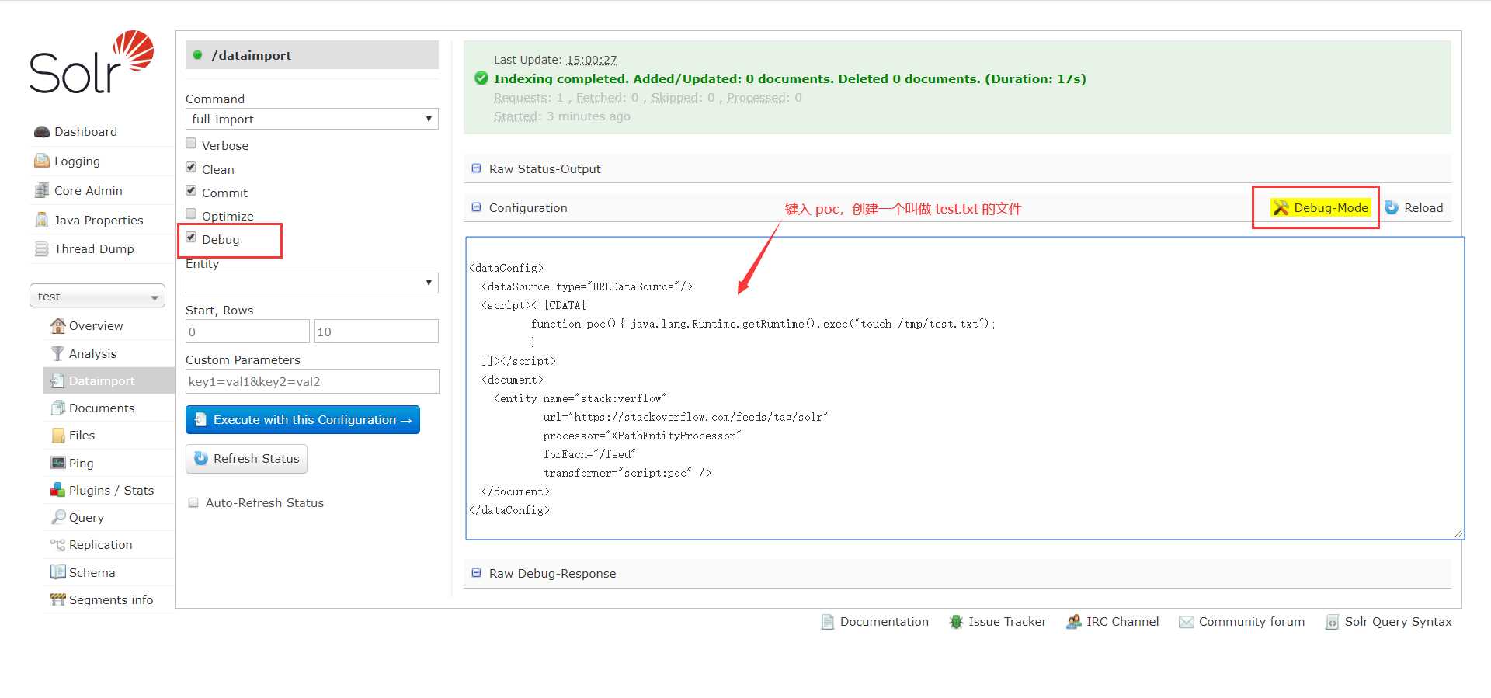Viewport: 1491px width, 698px height.
Task: Click the Issue Tracker bug icon
Action: click(956, 622)
